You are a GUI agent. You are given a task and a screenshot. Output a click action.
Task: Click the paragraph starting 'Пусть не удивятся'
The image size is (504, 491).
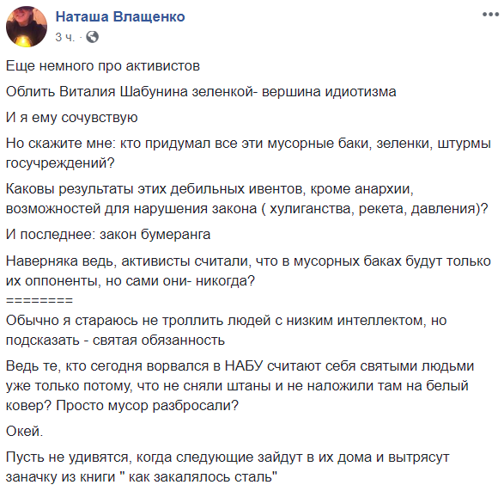(x=228, y=467)
